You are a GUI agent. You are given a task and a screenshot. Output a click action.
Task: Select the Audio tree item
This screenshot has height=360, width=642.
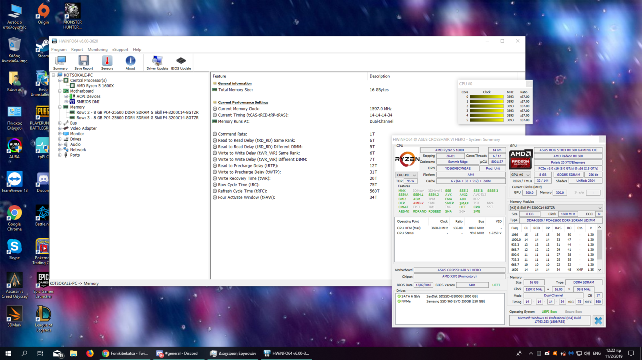point(75,144)
